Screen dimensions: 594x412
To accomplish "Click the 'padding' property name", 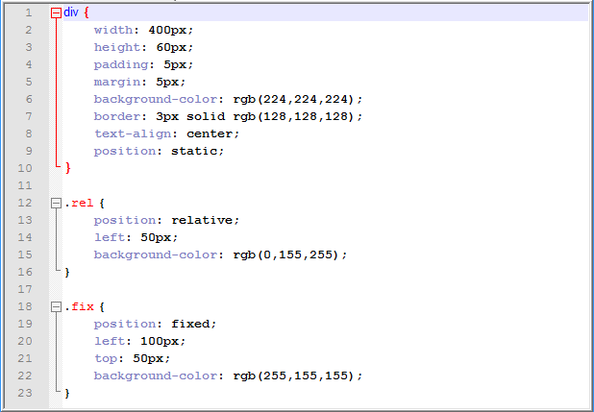I will click(121, 65).
